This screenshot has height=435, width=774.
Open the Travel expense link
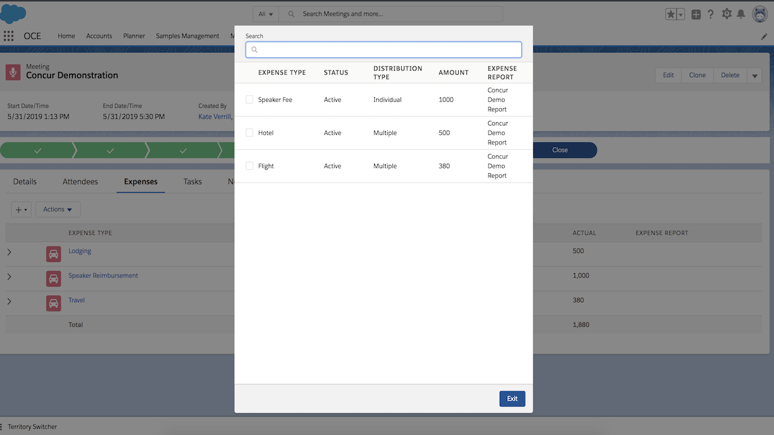tap(77, 300)
